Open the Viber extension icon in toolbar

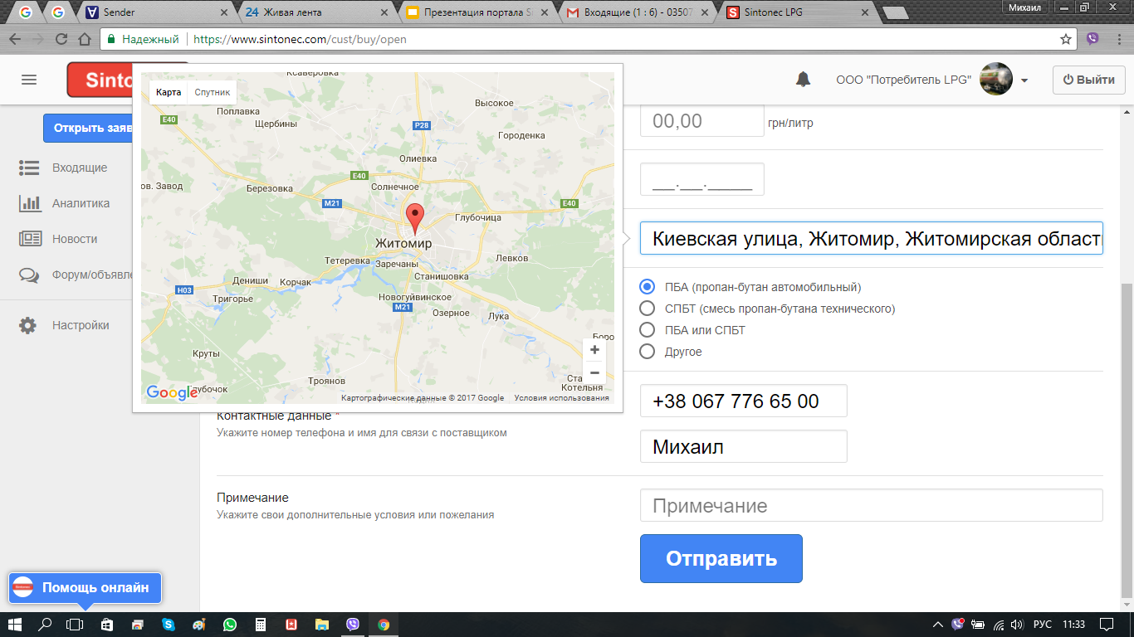point(1092,39)
